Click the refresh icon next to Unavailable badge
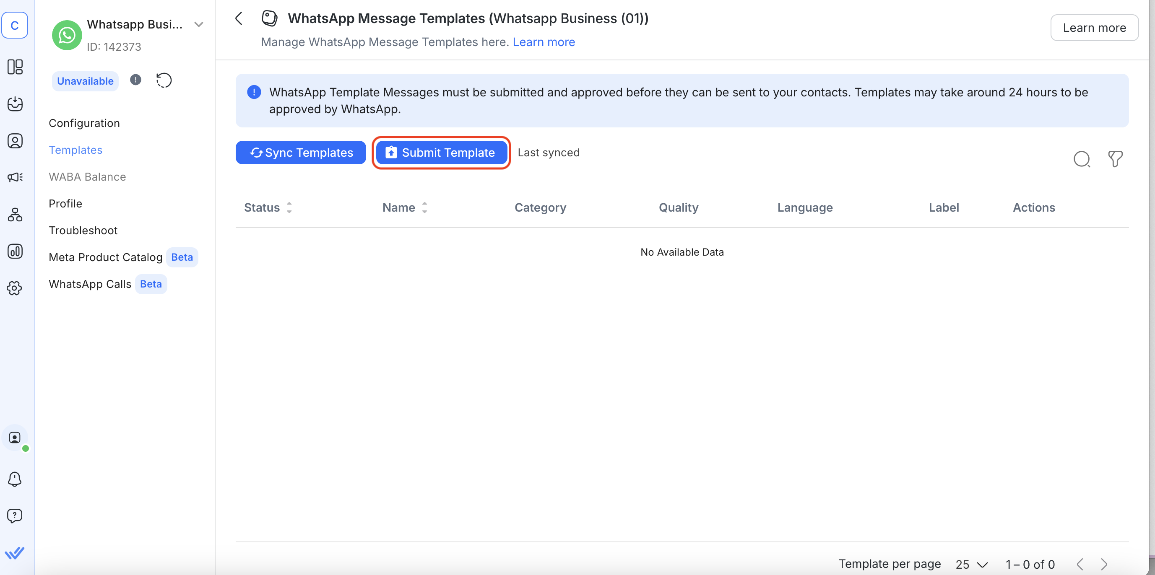This screenshot has width=1155, height=575. point(164,80)
